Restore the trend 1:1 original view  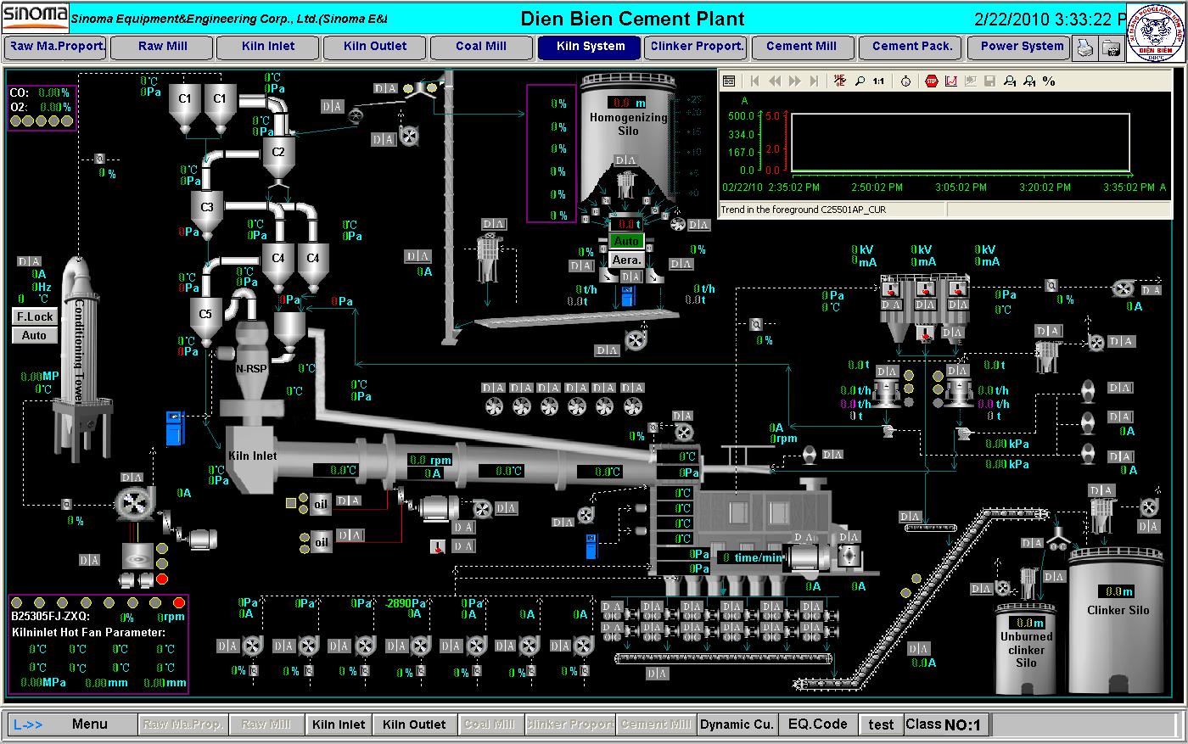coord(878,81)
